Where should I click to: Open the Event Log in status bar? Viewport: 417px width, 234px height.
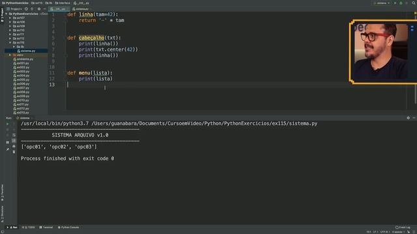click(403, 227)
